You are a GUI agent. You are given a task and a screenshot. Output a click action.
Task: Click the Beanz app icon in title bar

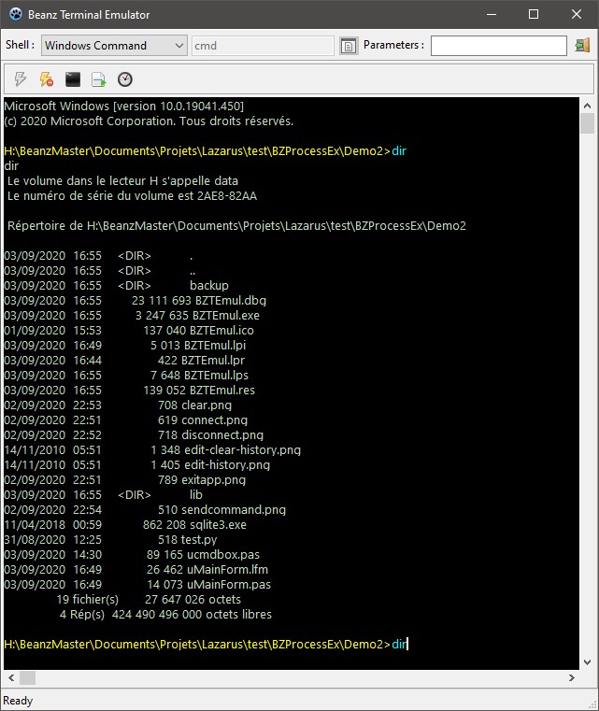click(15, 15)
